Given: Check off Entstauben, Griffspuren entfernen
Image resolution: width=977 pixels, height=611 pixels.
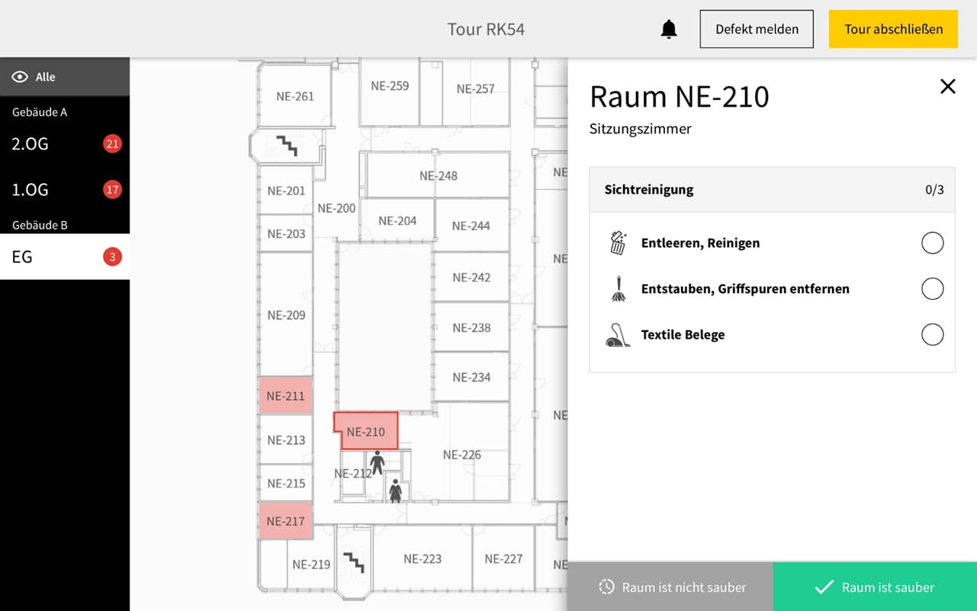Looking at the screenshot, I should click(x=932, y=289).
